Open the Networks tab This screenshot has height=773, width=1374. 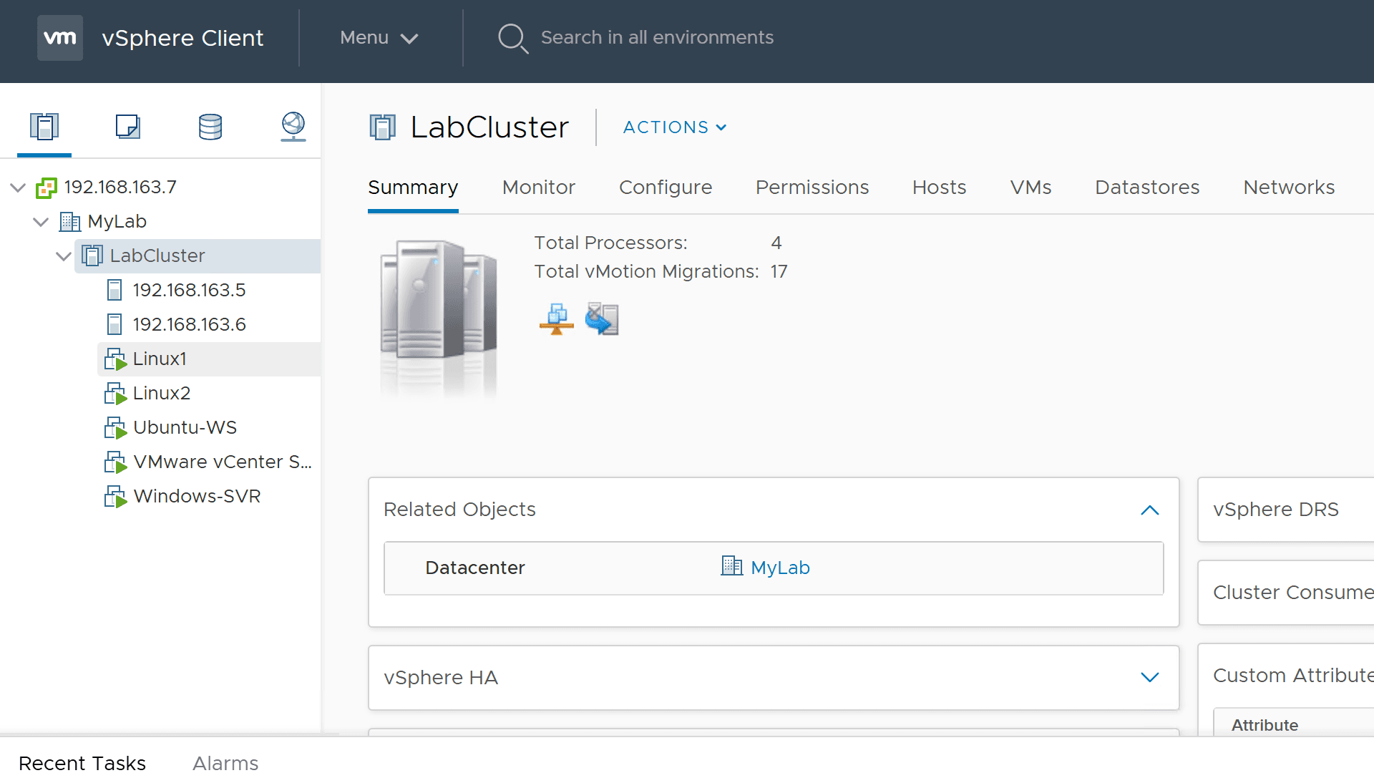1289,188
